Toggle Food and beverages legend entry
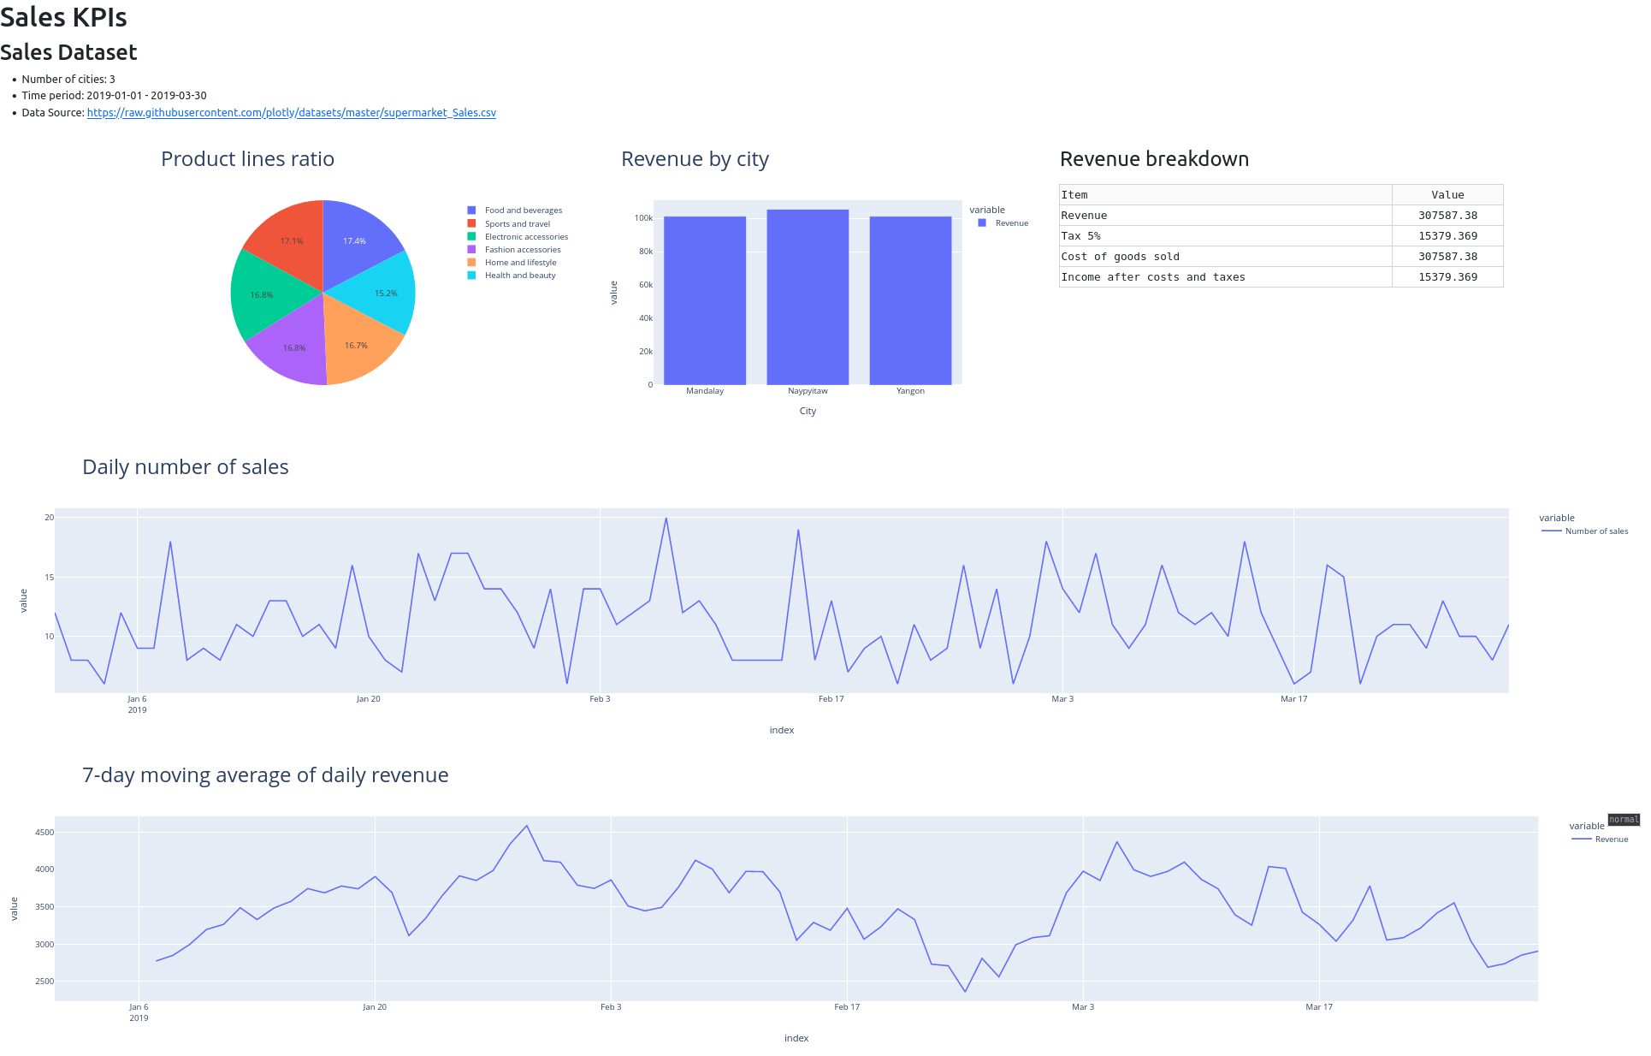The width and height of the screenshot is (1651, 1056). (x=515, y=211)
